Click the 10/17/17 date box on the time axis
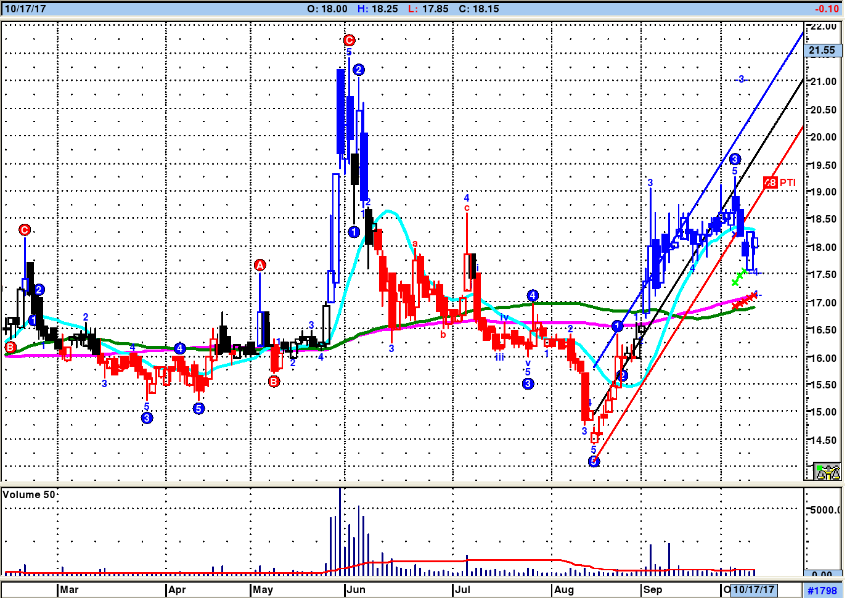Screen dimensions: 863x598 click(753, 590)
